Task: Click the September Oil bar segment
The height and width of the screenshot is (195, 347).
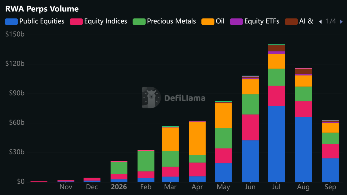Action: point(330,128)
